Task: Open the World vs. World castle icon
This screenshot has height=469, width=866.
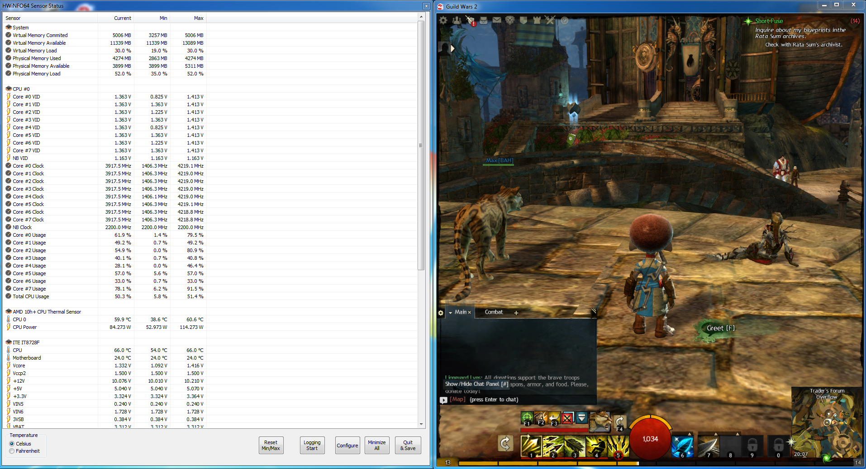Action: point(537,20)
